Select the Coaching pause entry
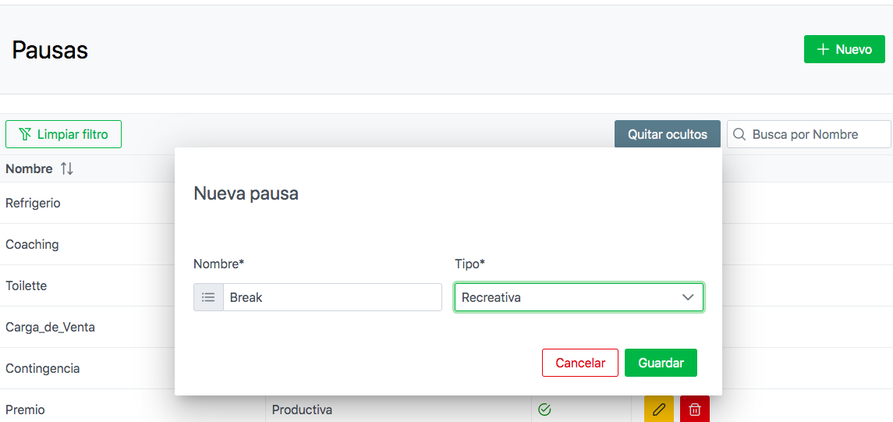The image size is (893, 422). (32, 244)
